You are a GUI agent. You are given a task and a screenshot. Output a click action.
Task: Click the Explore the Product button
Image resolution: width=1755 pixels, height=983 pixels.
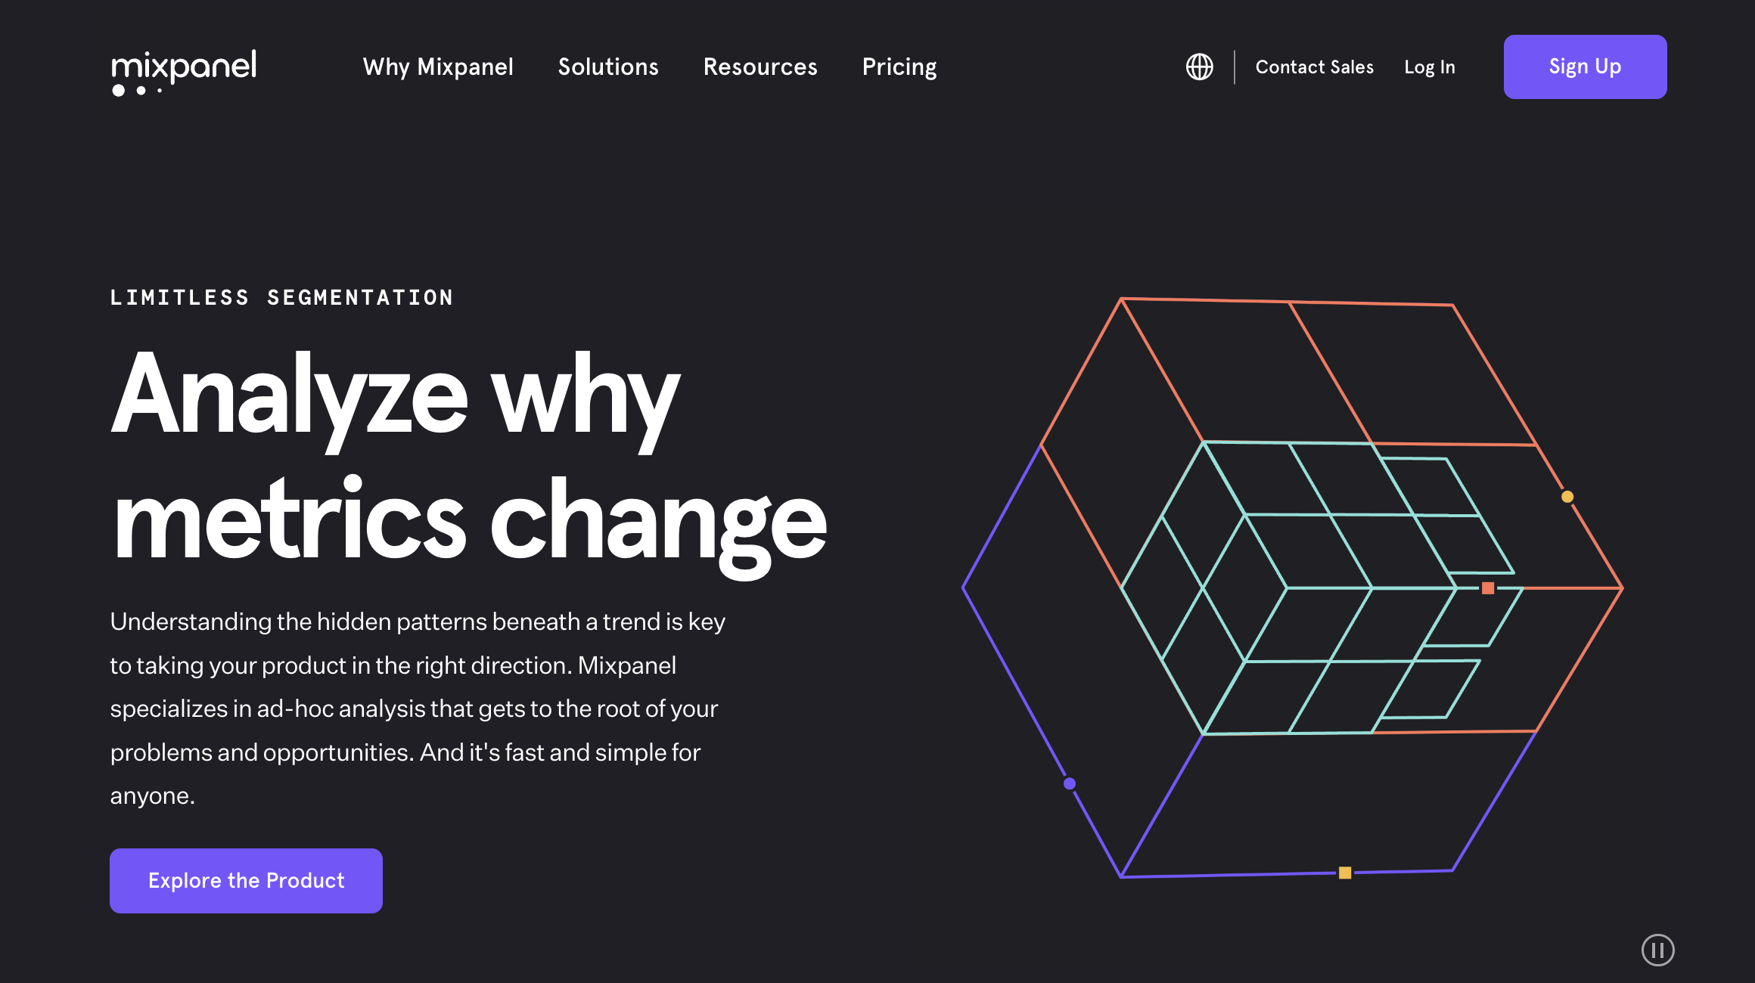(x=246, y=879)
